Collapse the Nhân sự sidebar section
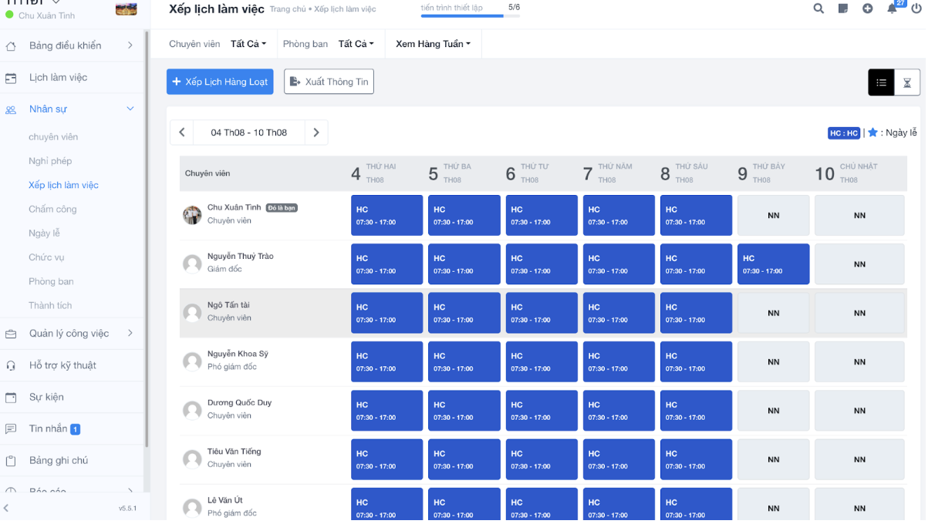The image size is (935, 524). coord(130,109)
